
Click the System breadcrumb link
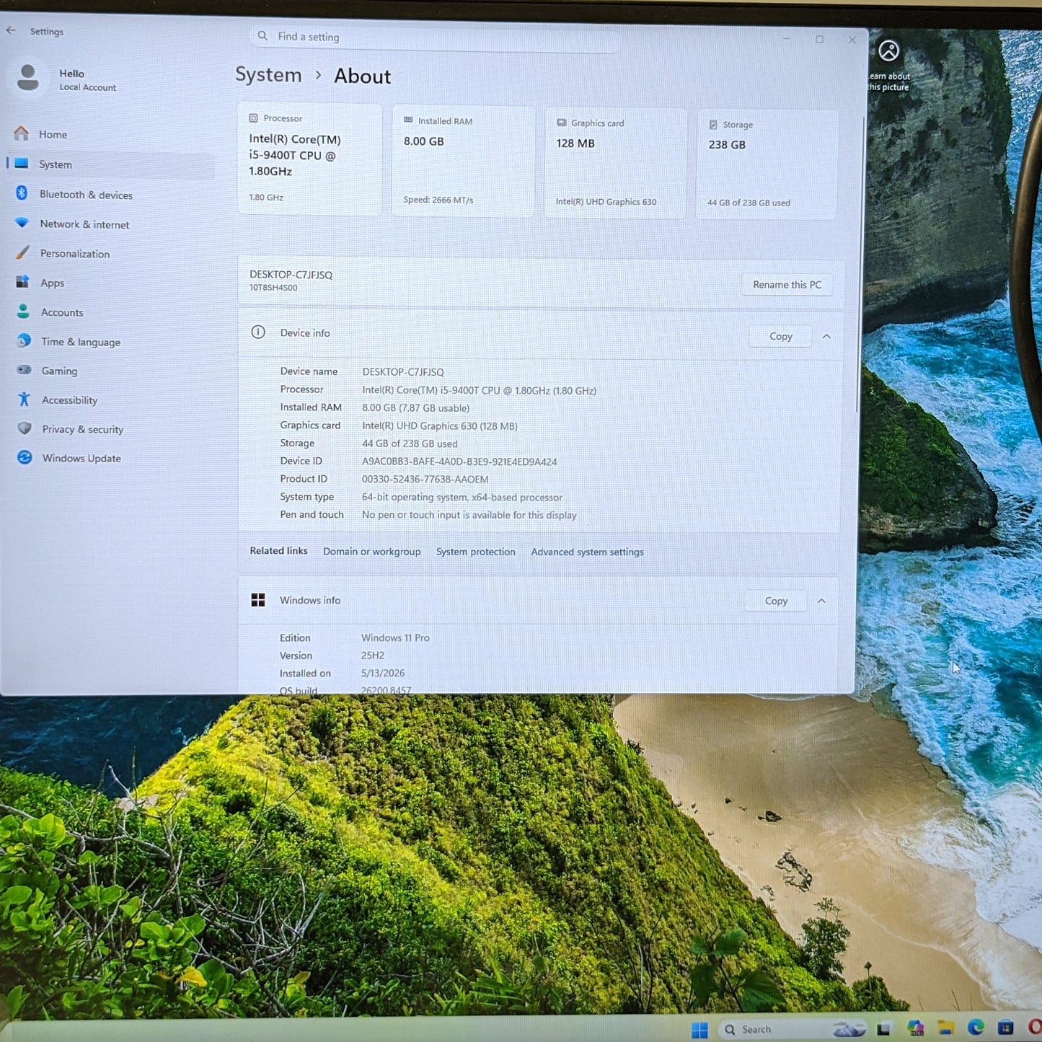pyautogui.click(x=268, y=75)
